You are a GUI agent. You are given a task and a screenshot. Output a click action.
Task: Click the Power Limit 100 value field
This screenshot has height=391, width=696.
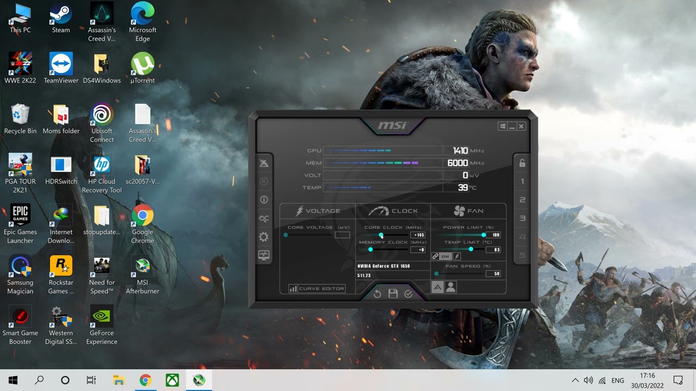point(494,235)
